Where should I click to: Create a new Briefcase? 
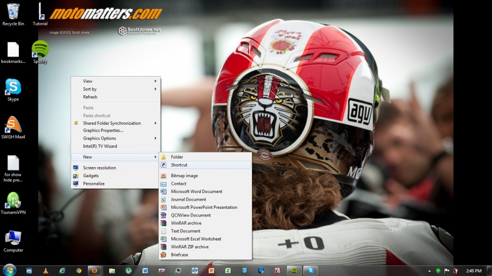pos(206,255)
